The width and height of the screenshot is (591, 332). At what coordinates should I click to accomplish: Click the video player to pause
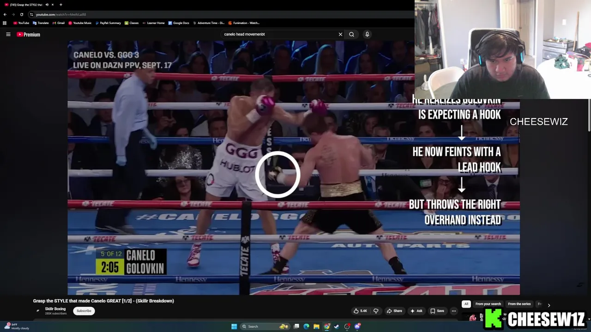294,167
